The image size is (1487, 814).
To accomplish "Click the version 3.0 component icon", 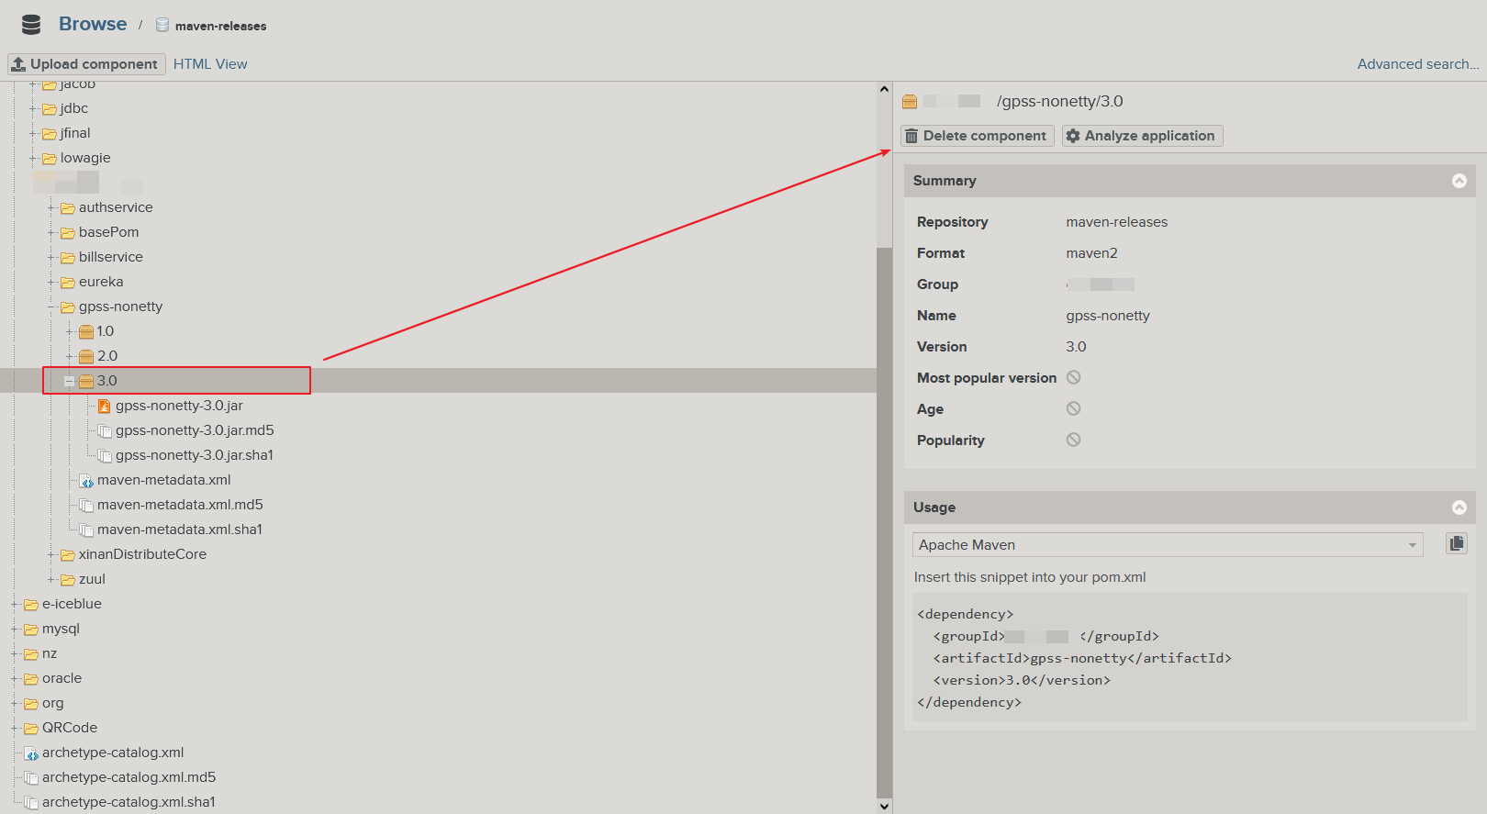I will coord(86,381).
